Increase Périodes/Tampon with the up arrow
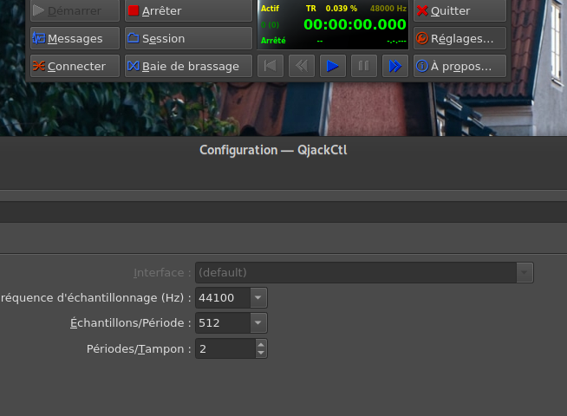The image size is (567, 416). (261, 344)
